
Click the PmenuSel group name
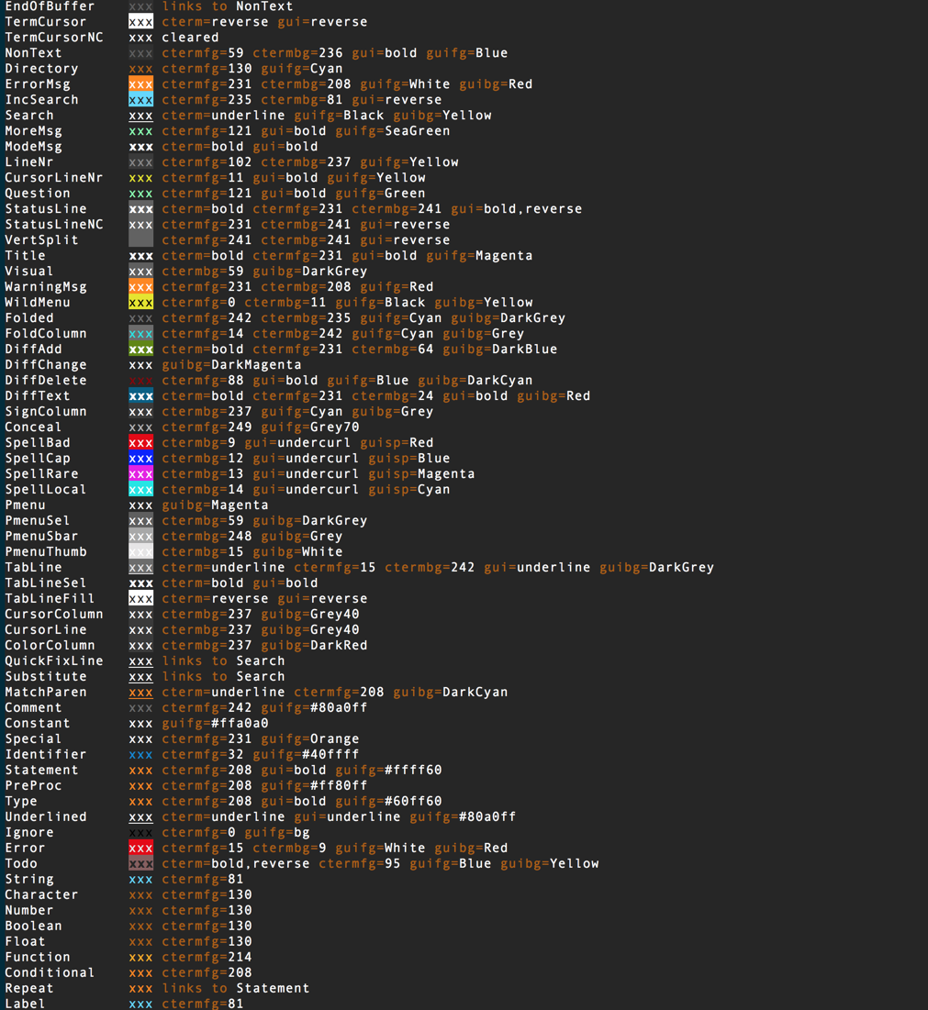tap(38, 520)
